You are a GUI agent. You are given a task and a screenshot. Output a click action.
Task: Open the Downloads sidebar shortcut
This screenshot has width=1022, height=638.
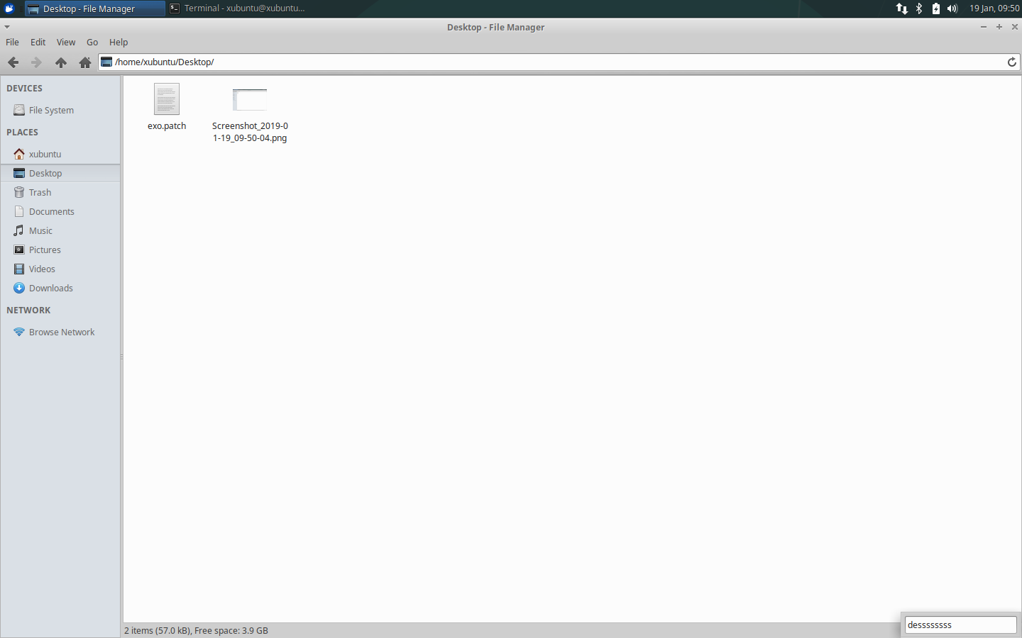point(50,288)
